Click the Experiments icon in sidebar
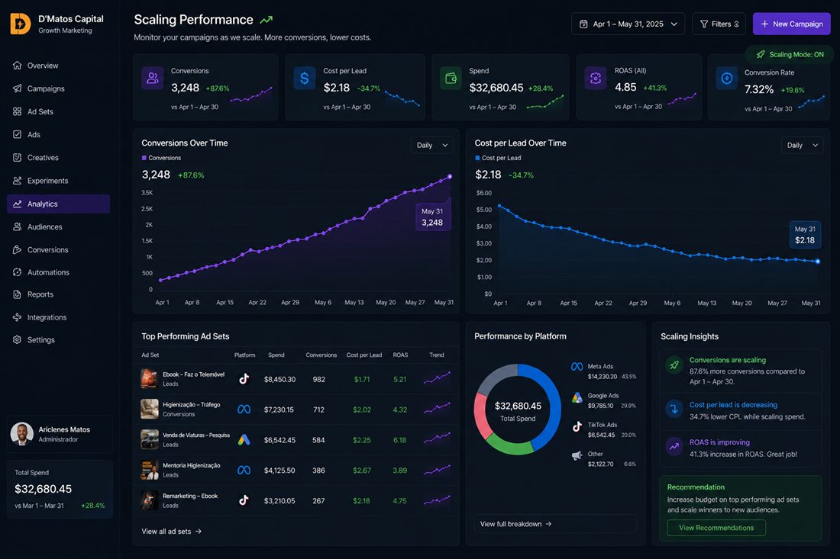The height and width of the screenshot is (559, 840). click(x=17, y=180)
